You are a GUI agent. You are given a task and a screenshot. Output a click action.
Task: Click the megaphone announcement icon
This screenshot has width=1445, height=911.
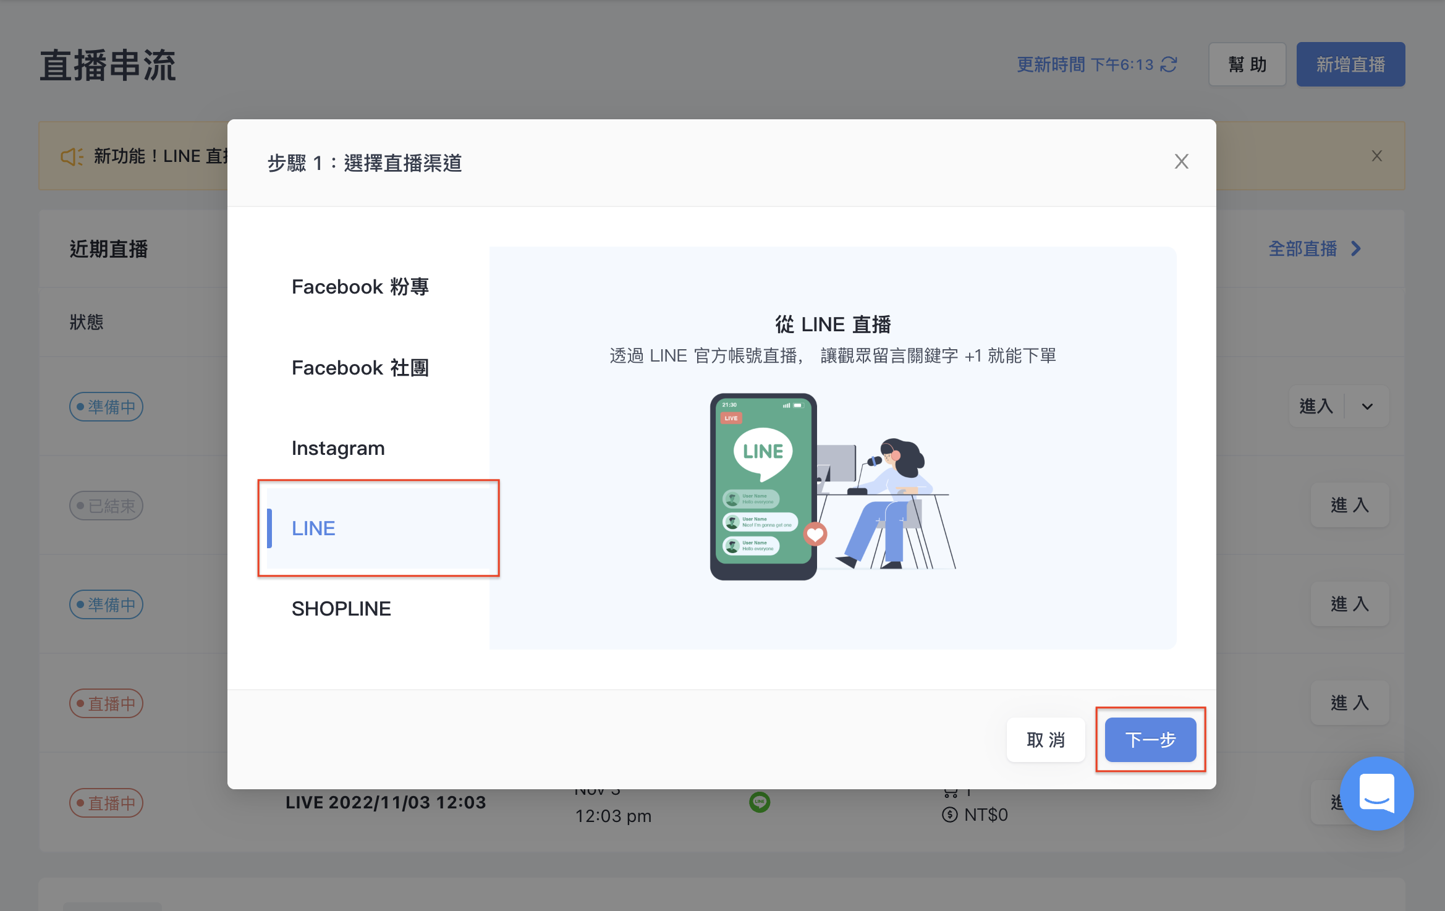tap(72, 156)
